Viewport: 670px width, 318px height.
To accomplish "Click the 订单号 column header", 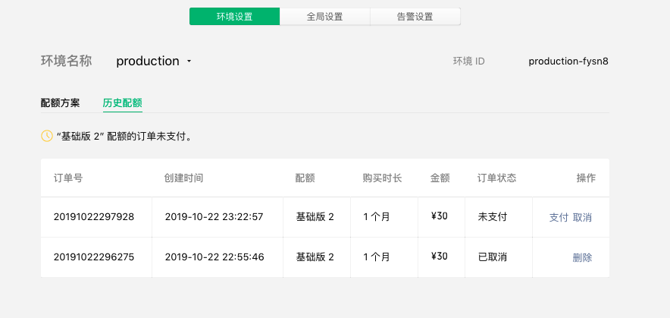I will coord(68,178).
